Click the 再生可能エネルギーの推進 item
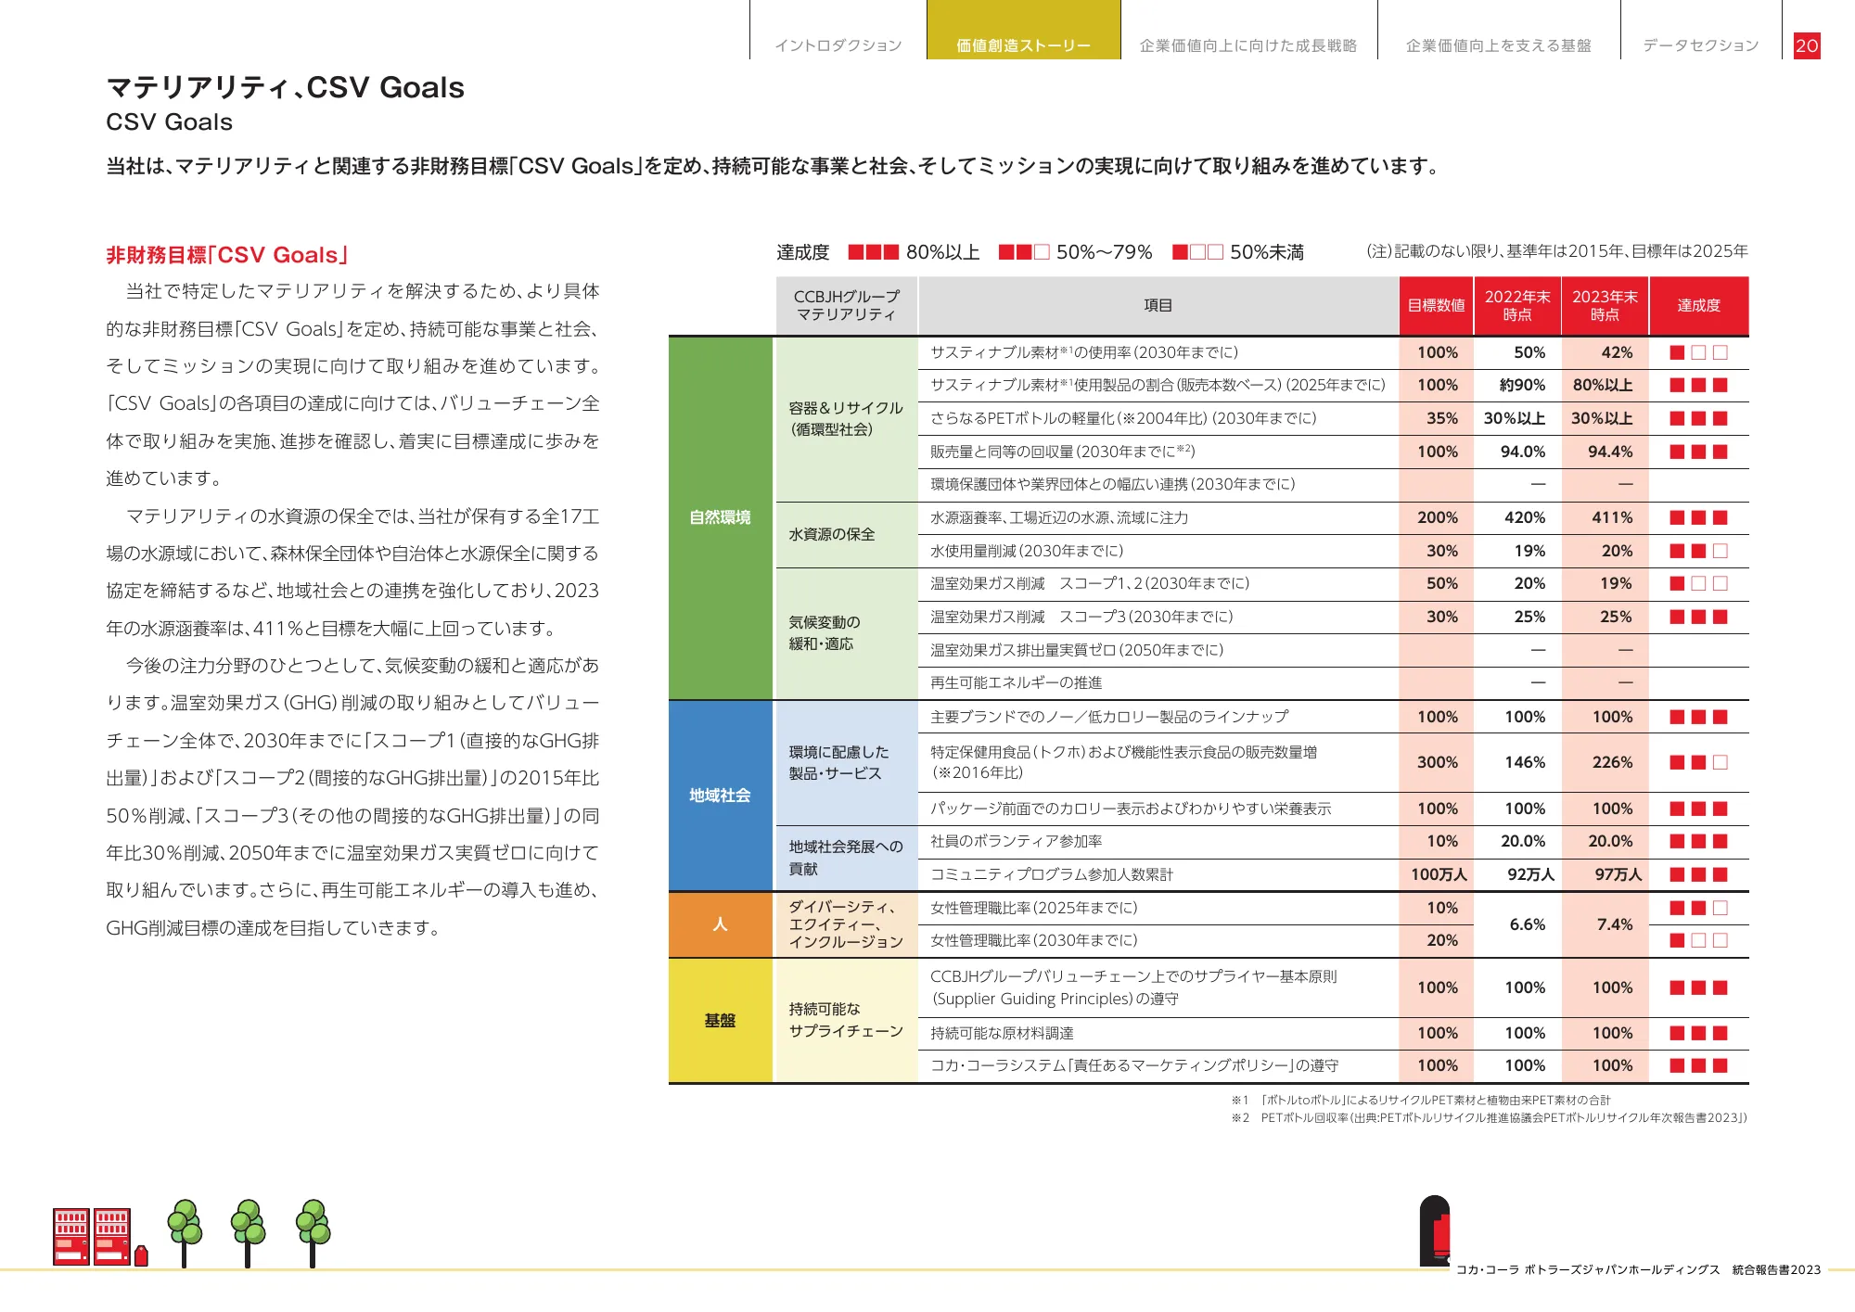Image resolution: width=1855 pixels, height=1312 pixels. (1017, 682)
